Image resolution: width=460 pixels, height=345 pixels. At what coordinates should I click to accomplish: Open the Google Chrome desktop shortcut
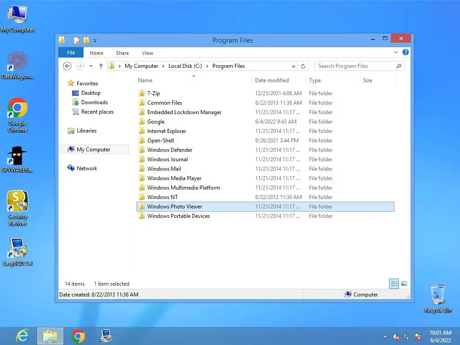pyautogui.click(x=18, y=115)
